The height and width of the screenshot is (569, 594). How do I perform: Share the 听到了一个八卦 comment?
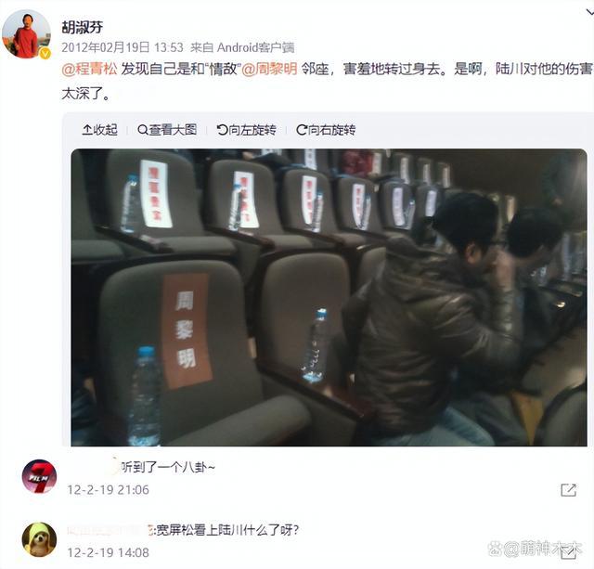[568, 490]
